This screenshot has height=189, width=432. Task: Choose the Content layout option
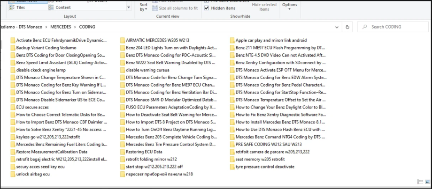pyautogui.click(x=60, y=7)
